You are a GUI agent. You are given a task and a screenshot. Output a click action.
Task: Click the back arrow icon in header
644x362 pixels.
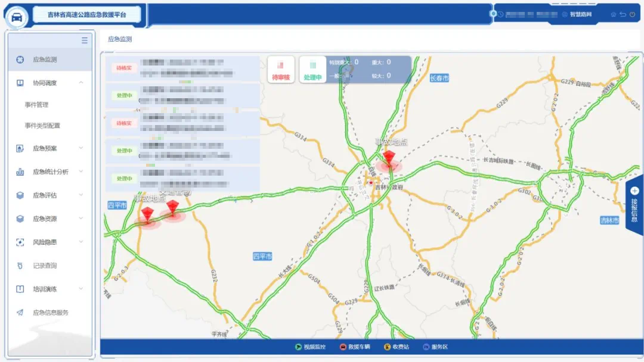pos(623,14)
